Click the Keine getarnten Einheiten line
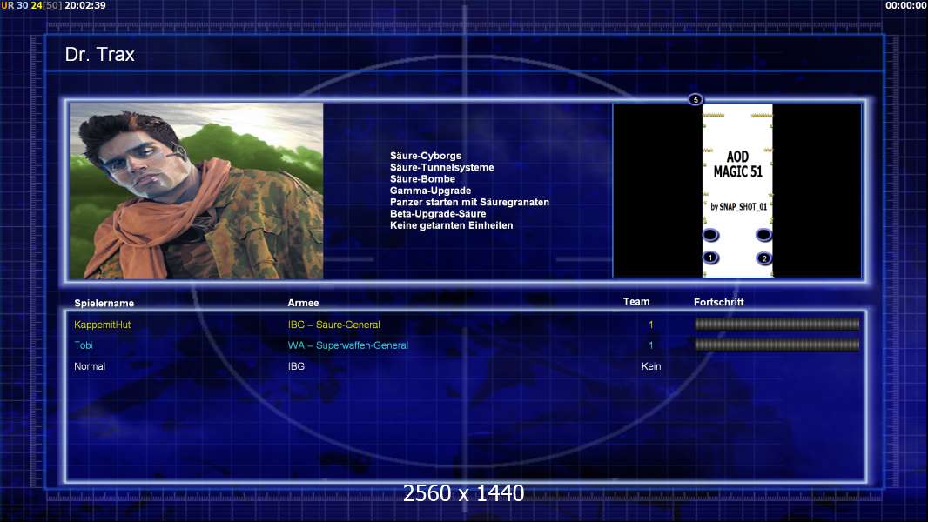 click(452, 225)
